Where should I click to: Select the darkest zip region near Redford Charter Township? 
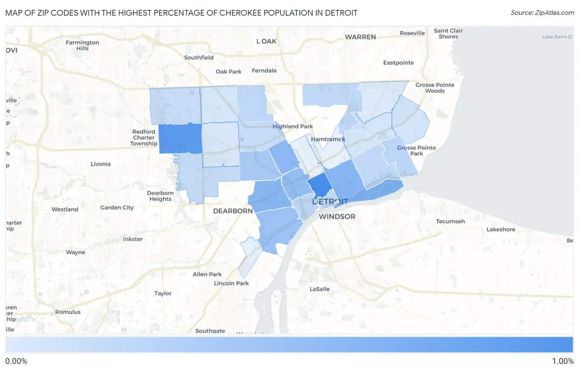click(180, 138)
